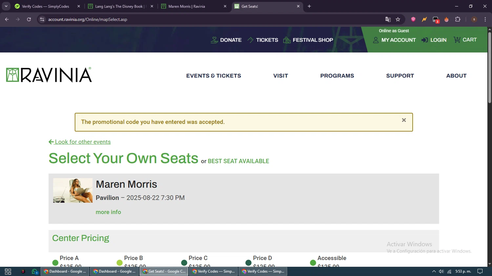The image size is (492, 276).
Task: Open the Get Seats! - Google Chrome taskbar window
Action: (x=164, y=271)
